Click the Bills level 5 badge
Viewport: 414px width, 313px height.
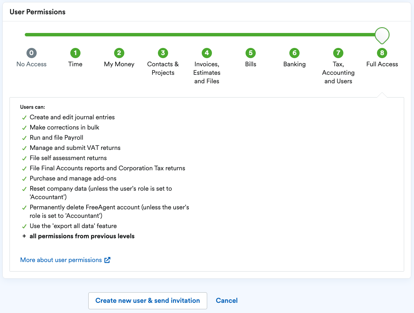click(250, 53)
